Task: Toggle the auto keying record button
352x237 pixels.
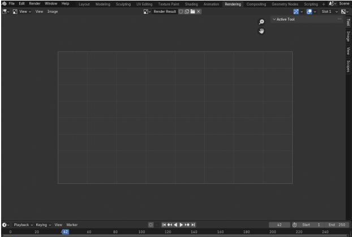Action: [151, 225]
